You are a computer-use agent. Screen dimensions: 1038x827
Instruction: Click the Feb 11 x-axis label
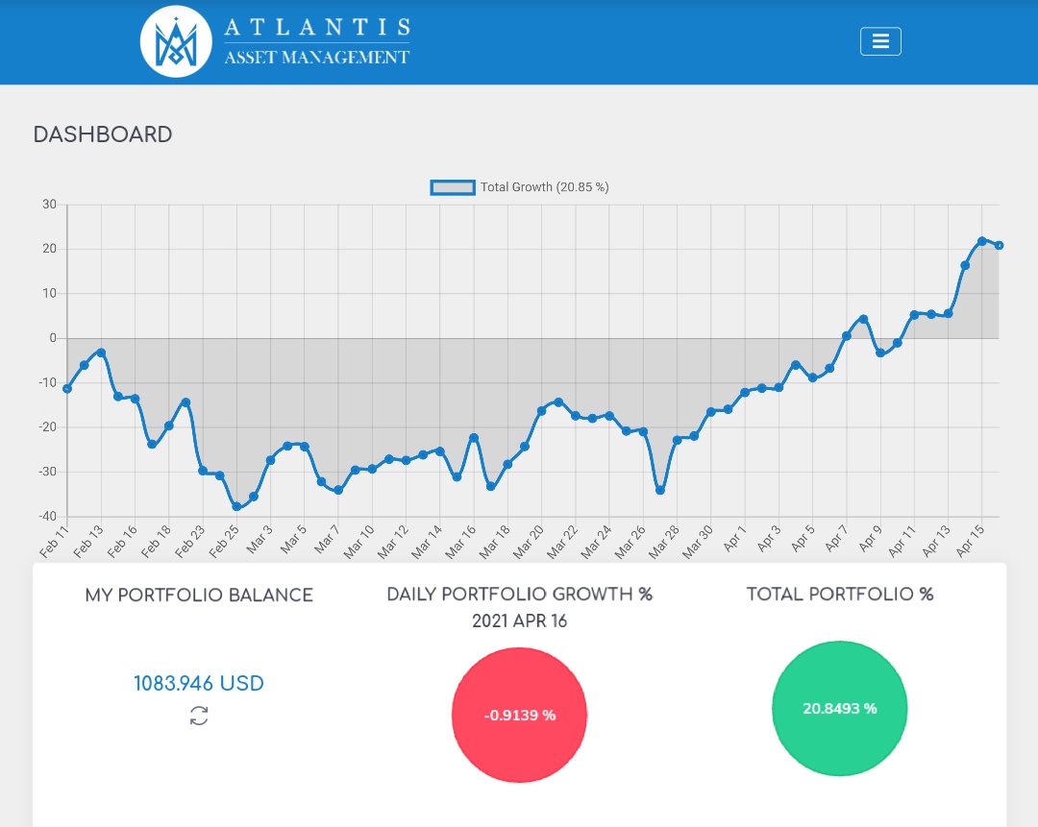click(54, 542)
